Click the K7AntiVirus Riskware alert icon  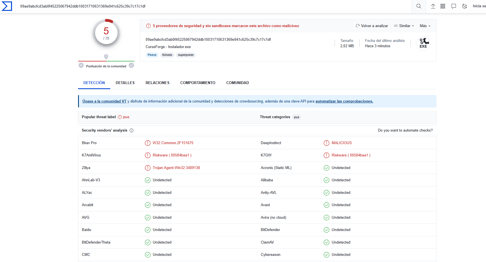(x=148, y=155)
